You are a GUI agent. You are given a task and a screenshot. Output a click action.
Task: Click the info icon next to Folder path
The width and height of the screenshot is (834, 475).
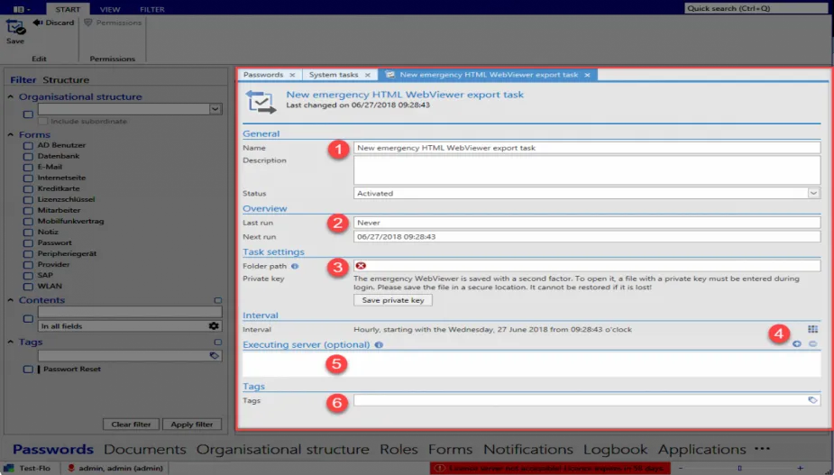tap(295, 266)
